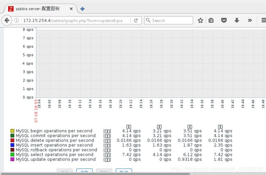Click the 4 qps y-axis label
The image size is (266, 175).
[x=28, y=63]
